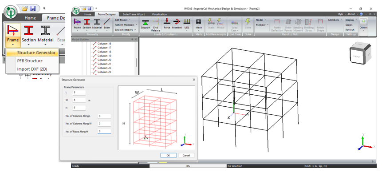Click the UDL load icon
Screen dimensions: 382x173
187,21
